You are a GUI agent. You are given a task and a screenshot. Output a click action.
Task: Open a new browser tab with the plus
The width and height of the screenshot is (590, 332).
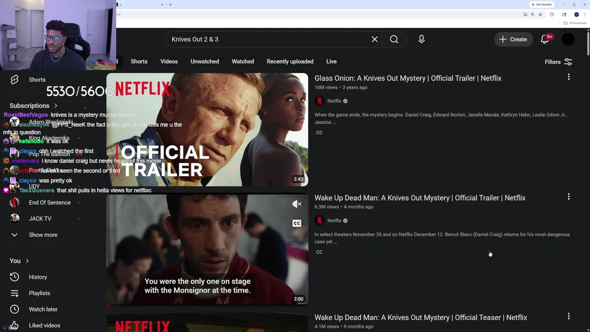pyautogui.click(x=171, y=5)
